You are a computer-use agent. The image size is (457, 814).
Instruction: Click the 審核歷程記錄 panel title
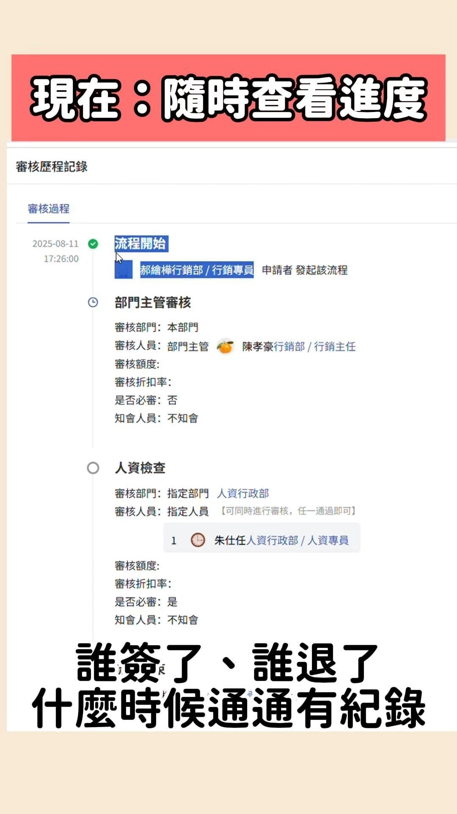[x=52, y=167]
